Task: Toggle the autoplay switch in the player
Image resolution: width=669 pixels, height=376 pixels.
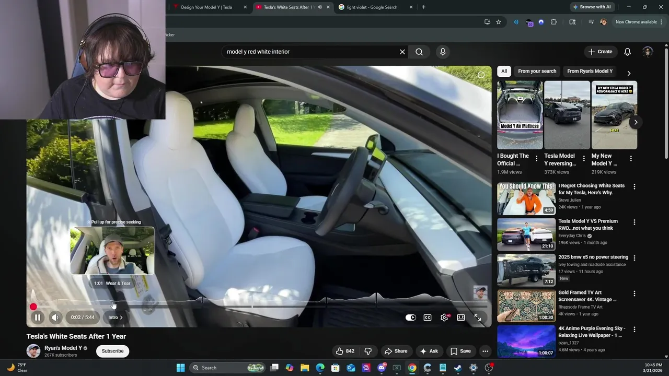Action: point(411,318)
